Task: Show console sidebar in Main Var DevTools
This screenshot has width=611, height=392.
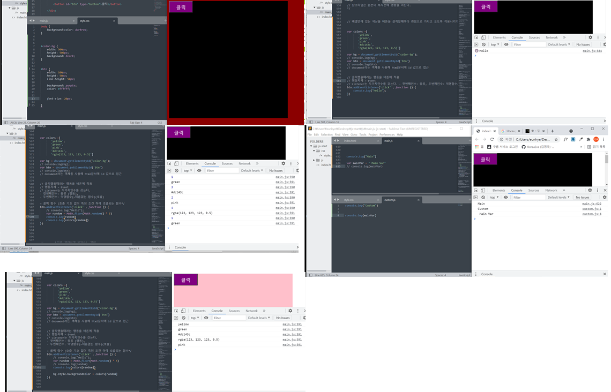Action: (476, 198)
